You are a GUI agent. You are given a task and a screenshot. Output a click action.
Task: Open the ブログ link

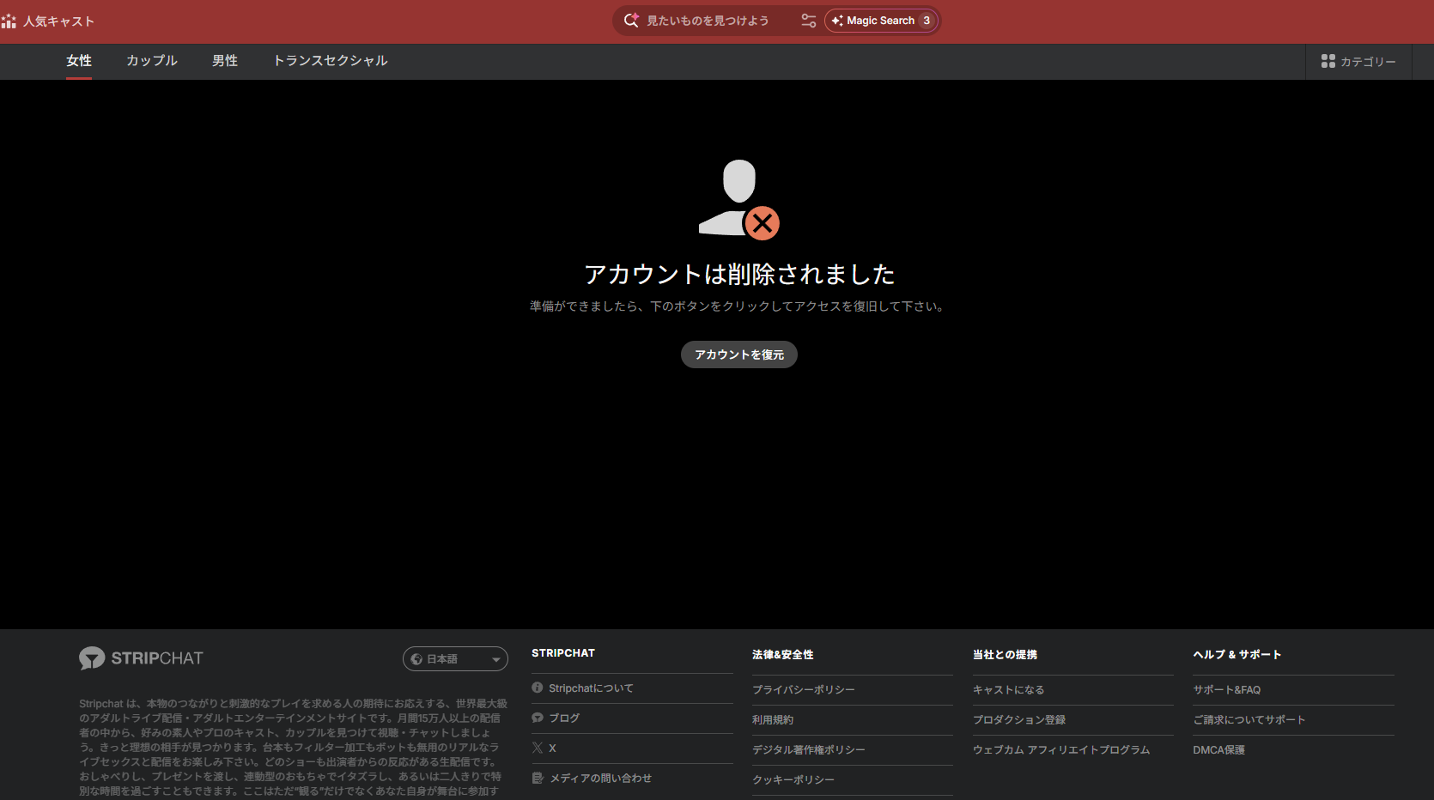pos(564,718)
